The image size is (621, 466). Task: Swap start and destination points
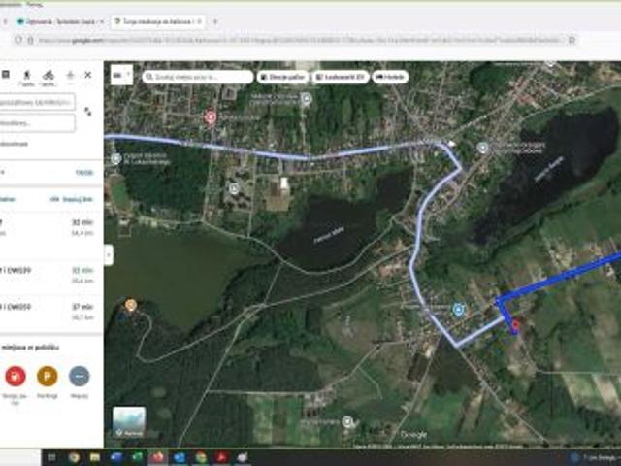(88, 112)
